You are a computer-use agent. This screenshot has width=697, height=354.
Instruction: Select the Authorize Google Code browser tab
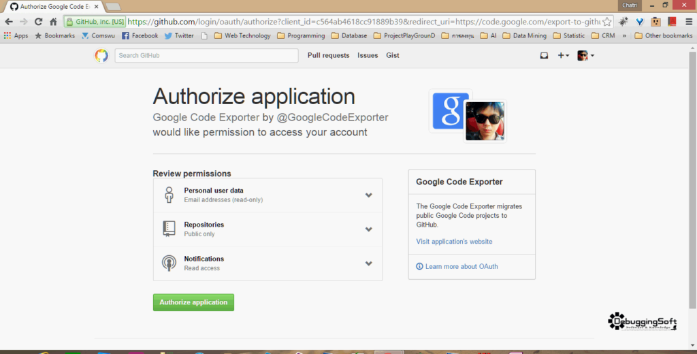click(x=54, y=7)
